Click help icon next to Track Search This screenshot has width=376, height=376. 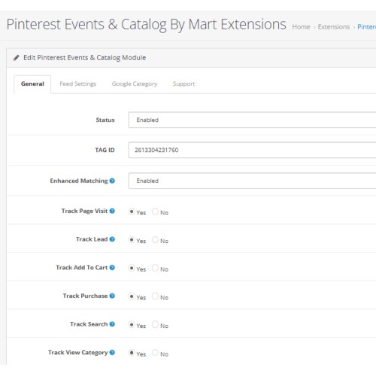112,324
